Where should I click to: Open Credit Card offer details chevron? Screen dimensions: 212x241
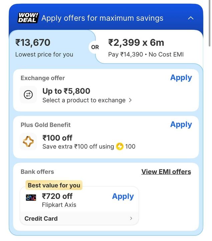tap(131, 218)
